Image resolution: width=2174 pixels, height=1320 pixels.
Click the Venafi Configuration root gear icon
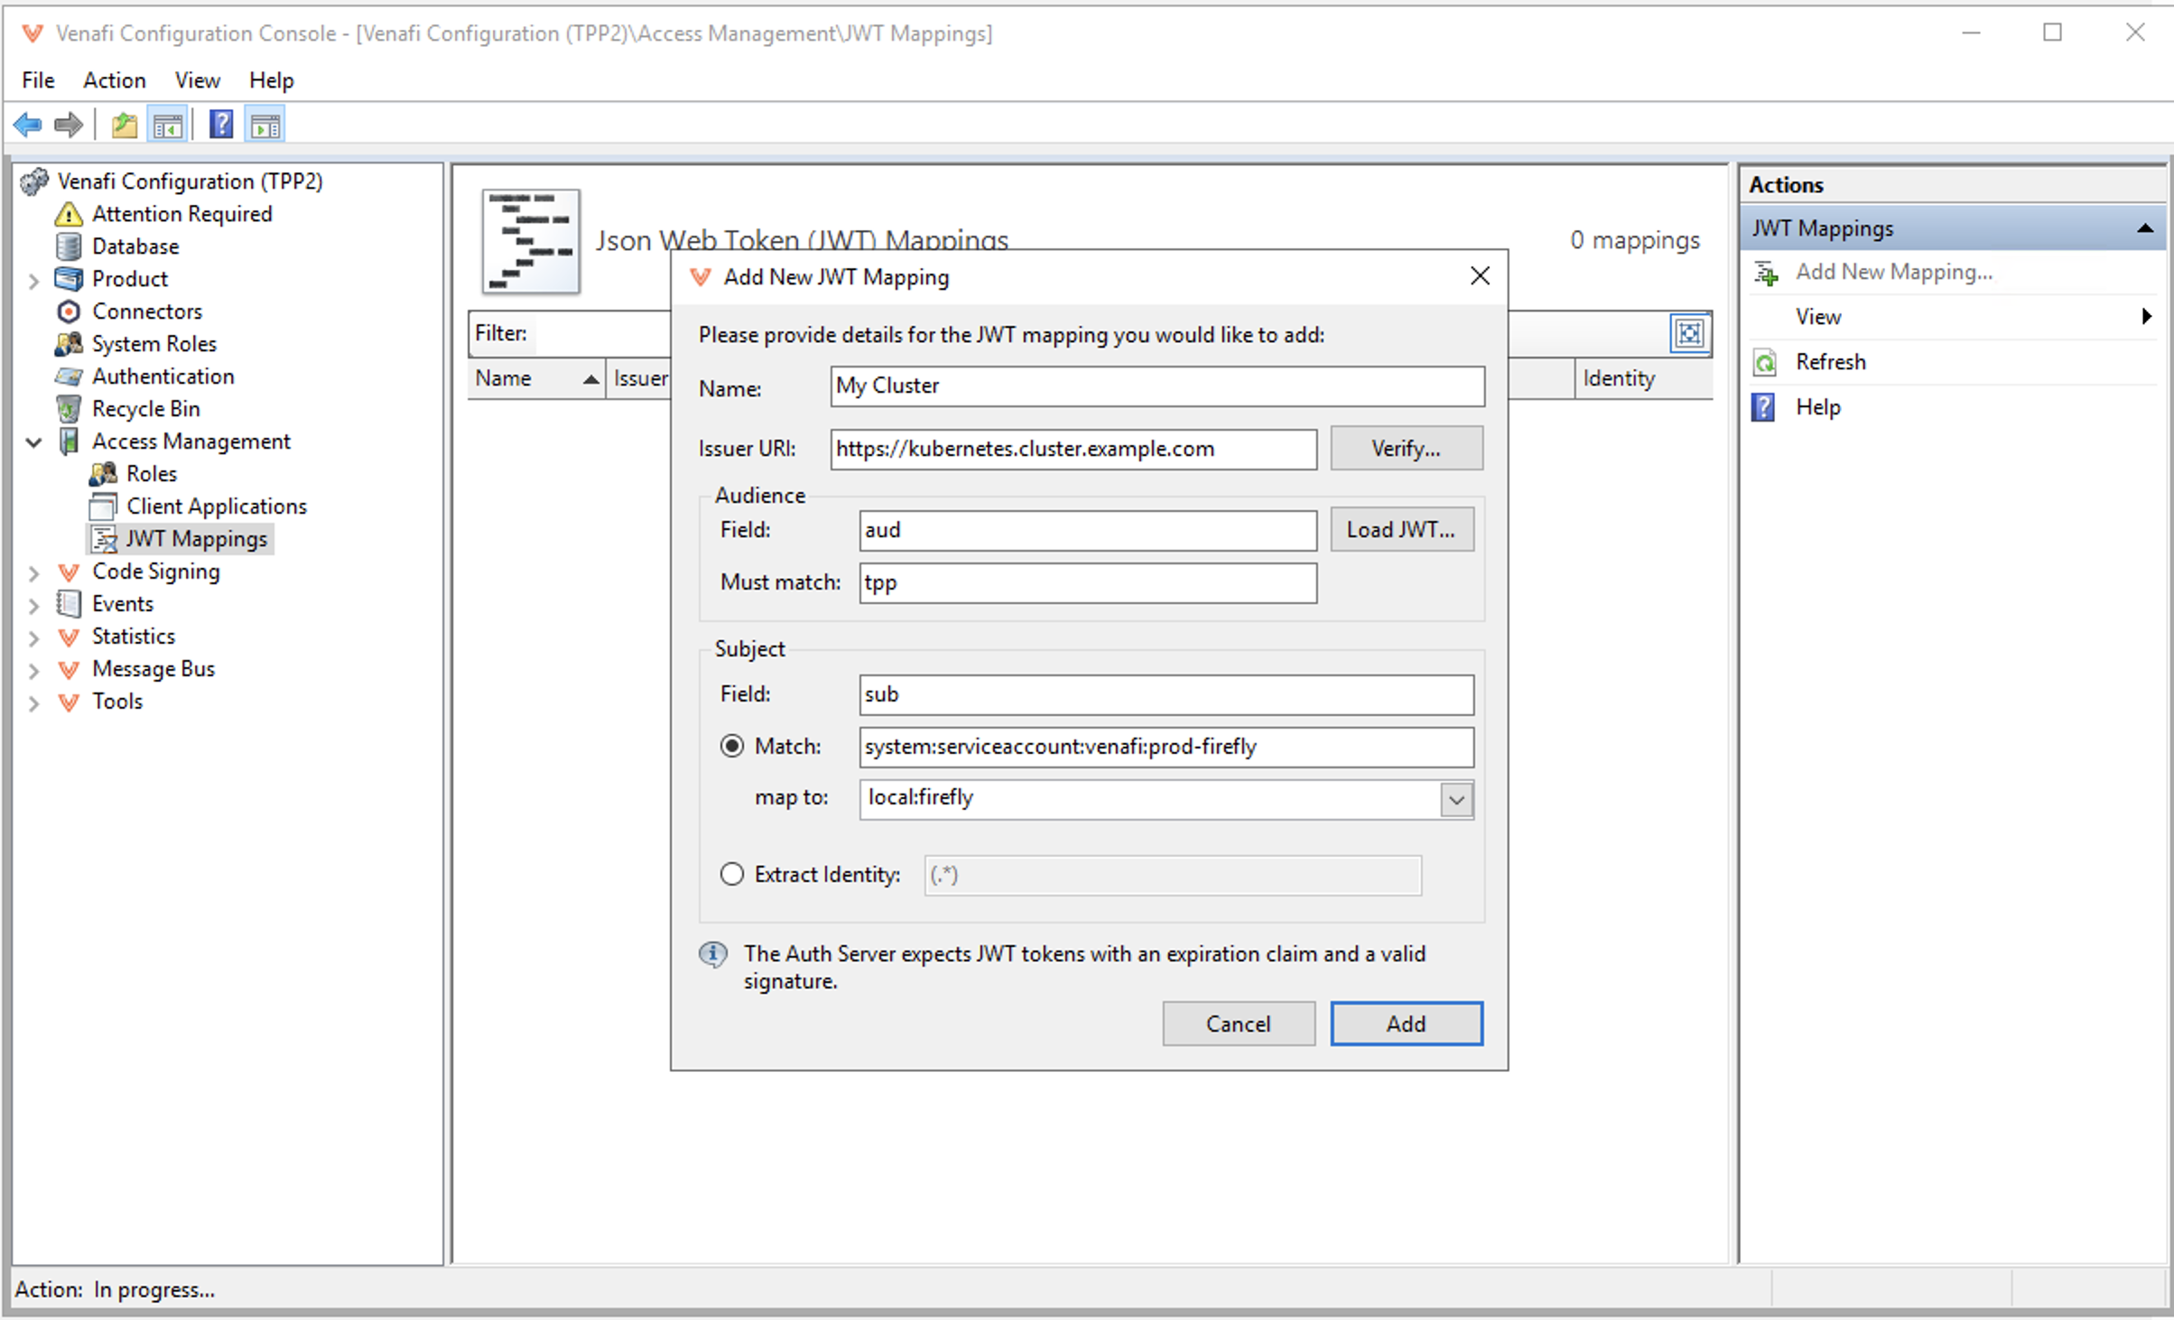[x=34, y=181]
